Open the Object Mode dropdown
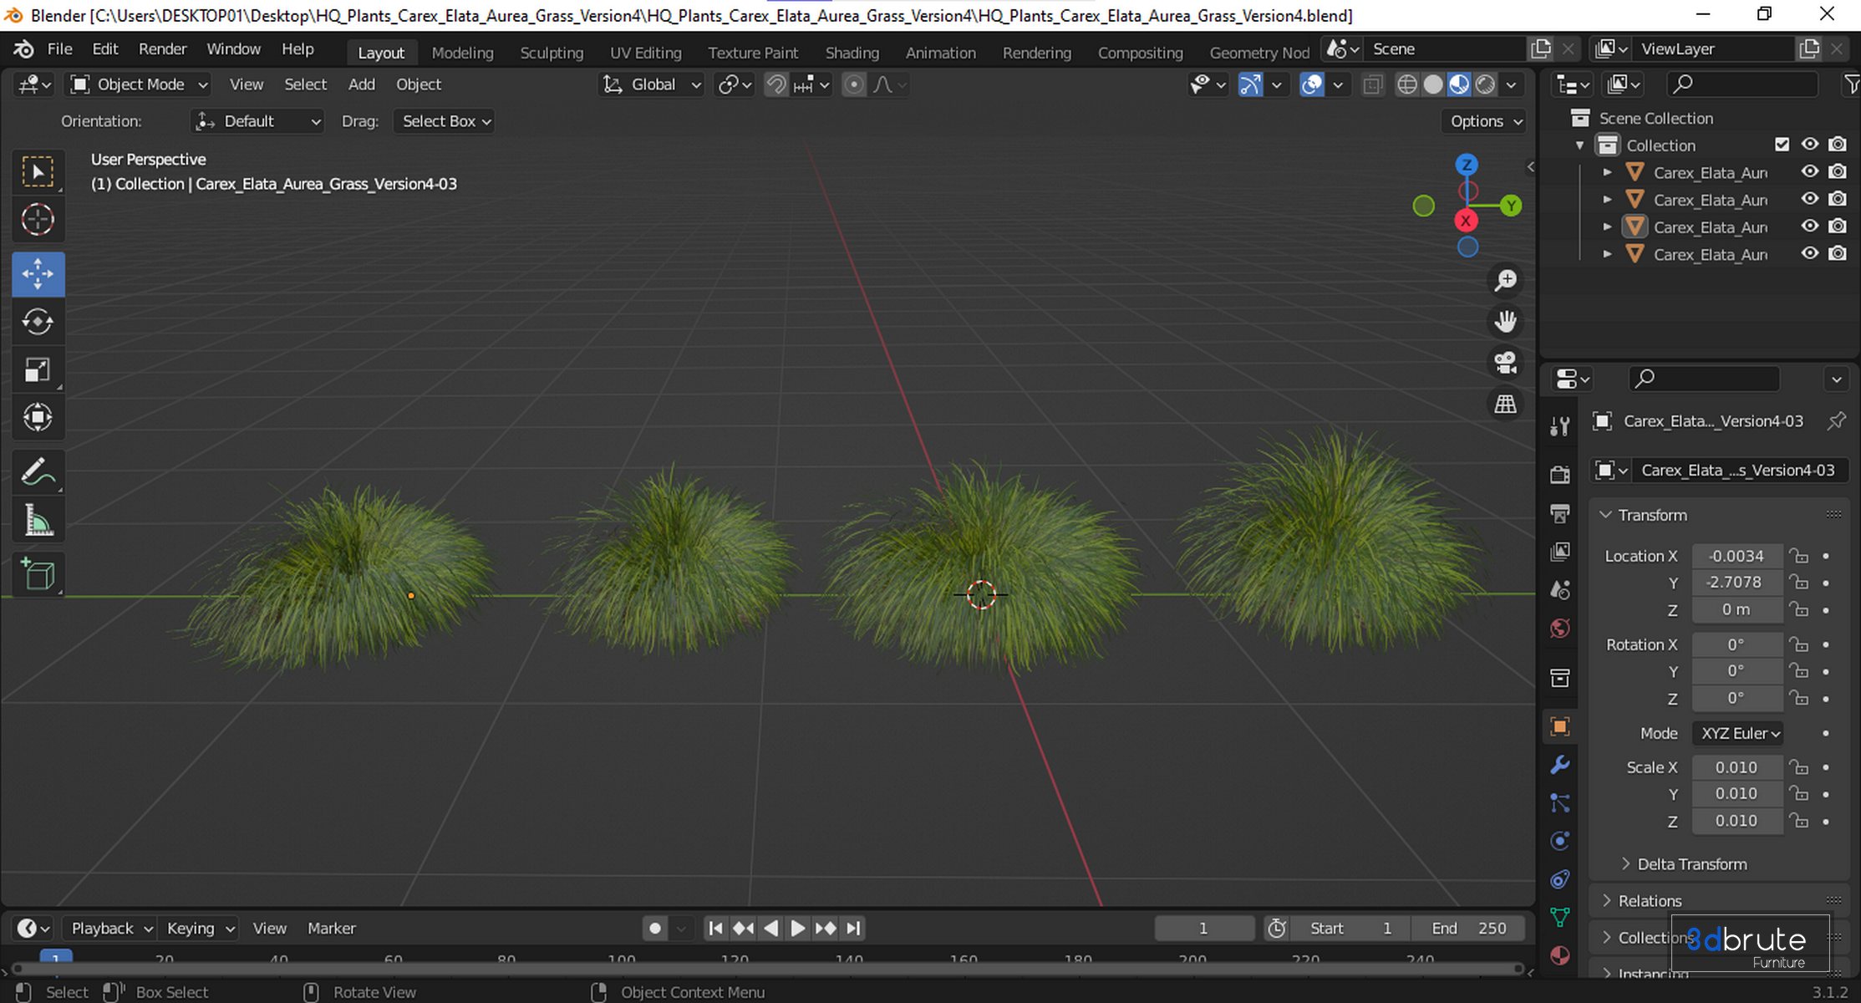The height and width of the screenshot is (1003, 1861). click(140, 84)
